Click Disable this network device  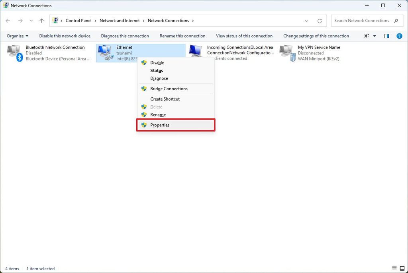(x=65, y=36)
